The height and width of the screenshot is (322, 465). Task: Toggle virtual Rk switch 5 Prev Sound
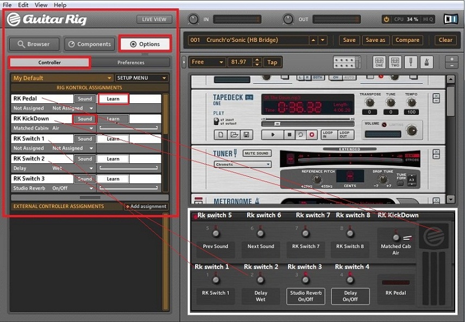pyautogui.click(x=216, y=233)
